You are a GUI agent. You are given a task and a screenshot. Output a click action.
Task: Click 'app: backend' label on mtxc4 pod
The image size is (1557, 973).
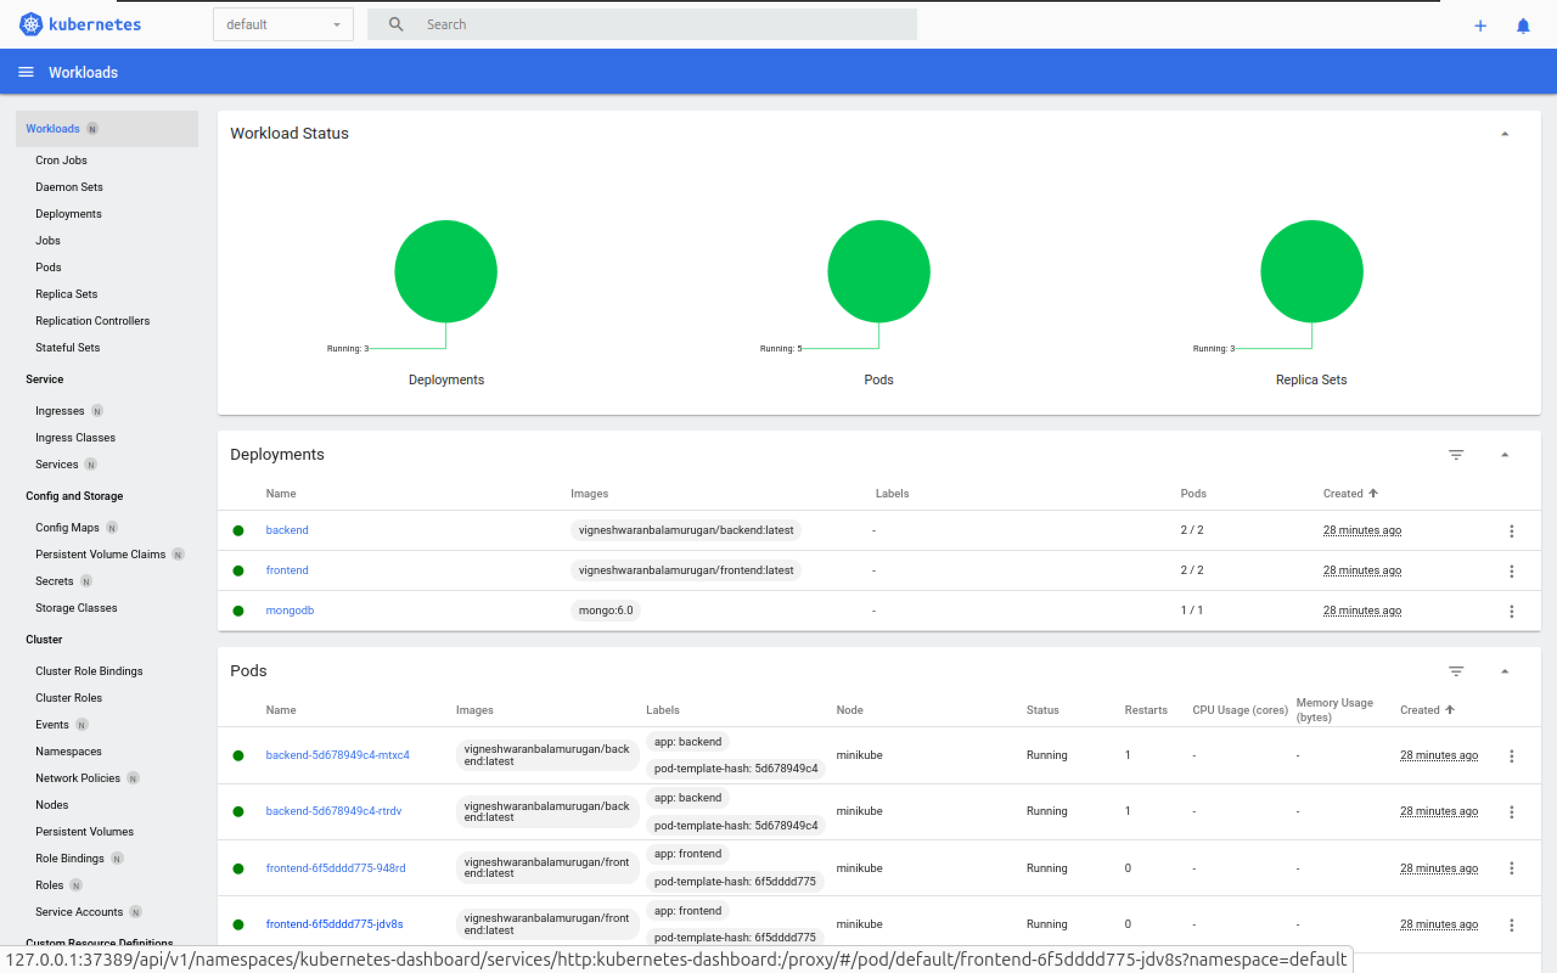[x=687, y=741]
